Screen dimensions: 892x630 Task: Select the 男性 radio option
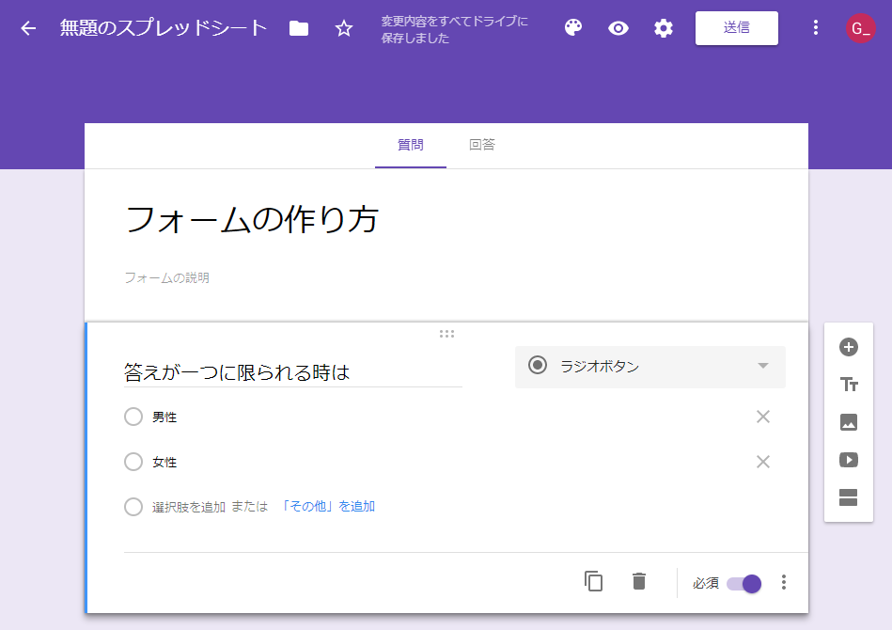coord(133,417)
